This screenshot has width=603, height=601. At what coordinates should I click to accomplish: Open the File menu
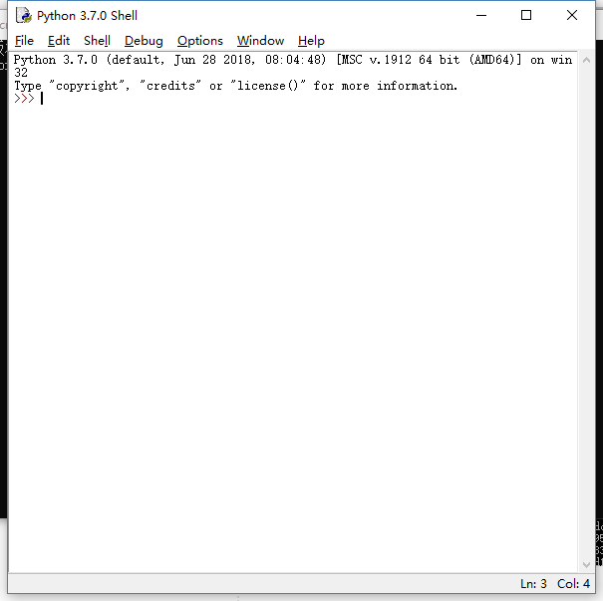click(x=24, y=41)
